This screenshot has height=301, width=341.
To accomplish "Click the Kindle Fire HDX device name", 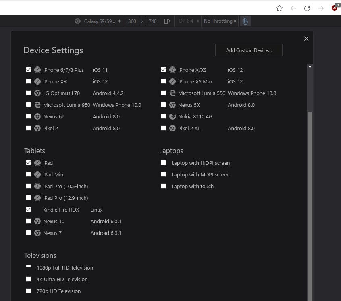I will (61, 210).
